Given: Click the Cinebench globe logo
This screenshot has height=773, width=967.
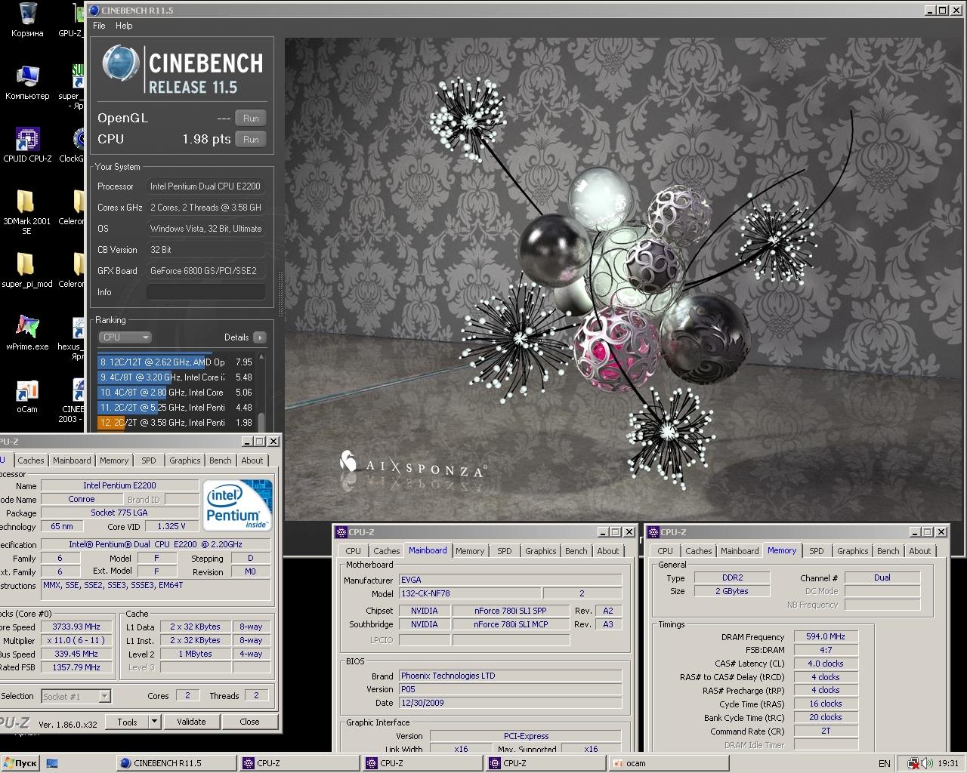Looking at the screenshot, I should 120,63.
